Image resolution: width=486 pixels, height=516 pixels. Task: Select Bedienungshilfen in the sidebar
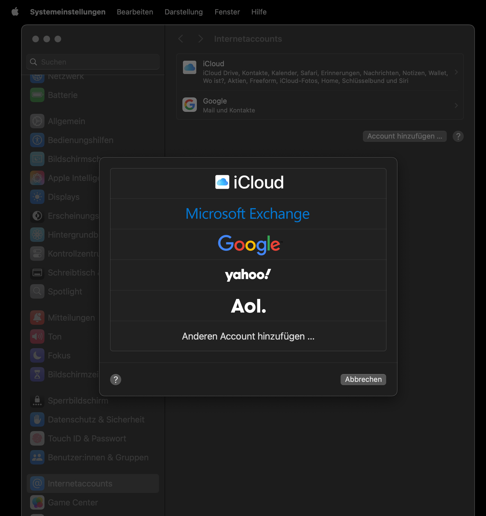[93, 140]
